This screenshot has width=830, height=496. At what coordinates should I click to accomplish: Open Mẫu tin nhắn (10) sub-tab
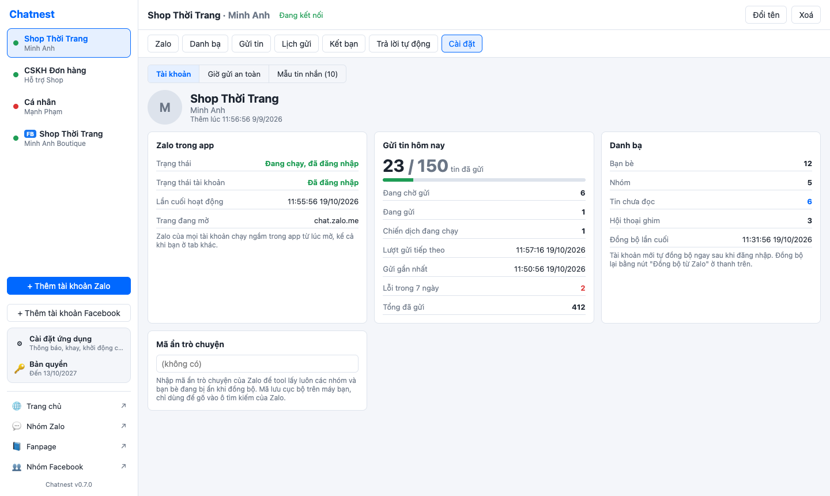[x=307, y=74]
